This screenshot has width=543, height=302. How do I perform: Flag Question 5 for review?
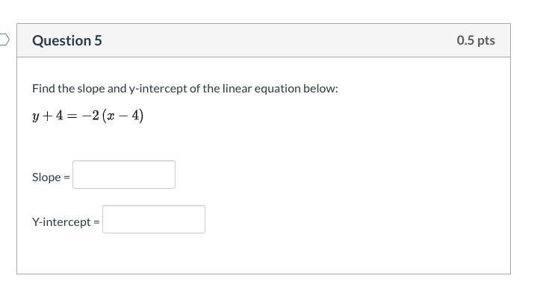coord(4,40)
